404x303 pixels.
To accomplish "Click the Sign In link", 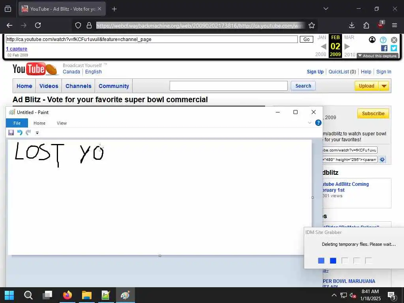I will pyautogui.click(x=383, y=72).
